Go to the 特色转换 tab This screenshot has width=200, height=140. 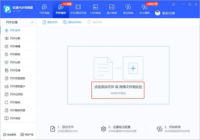(128, 9)
